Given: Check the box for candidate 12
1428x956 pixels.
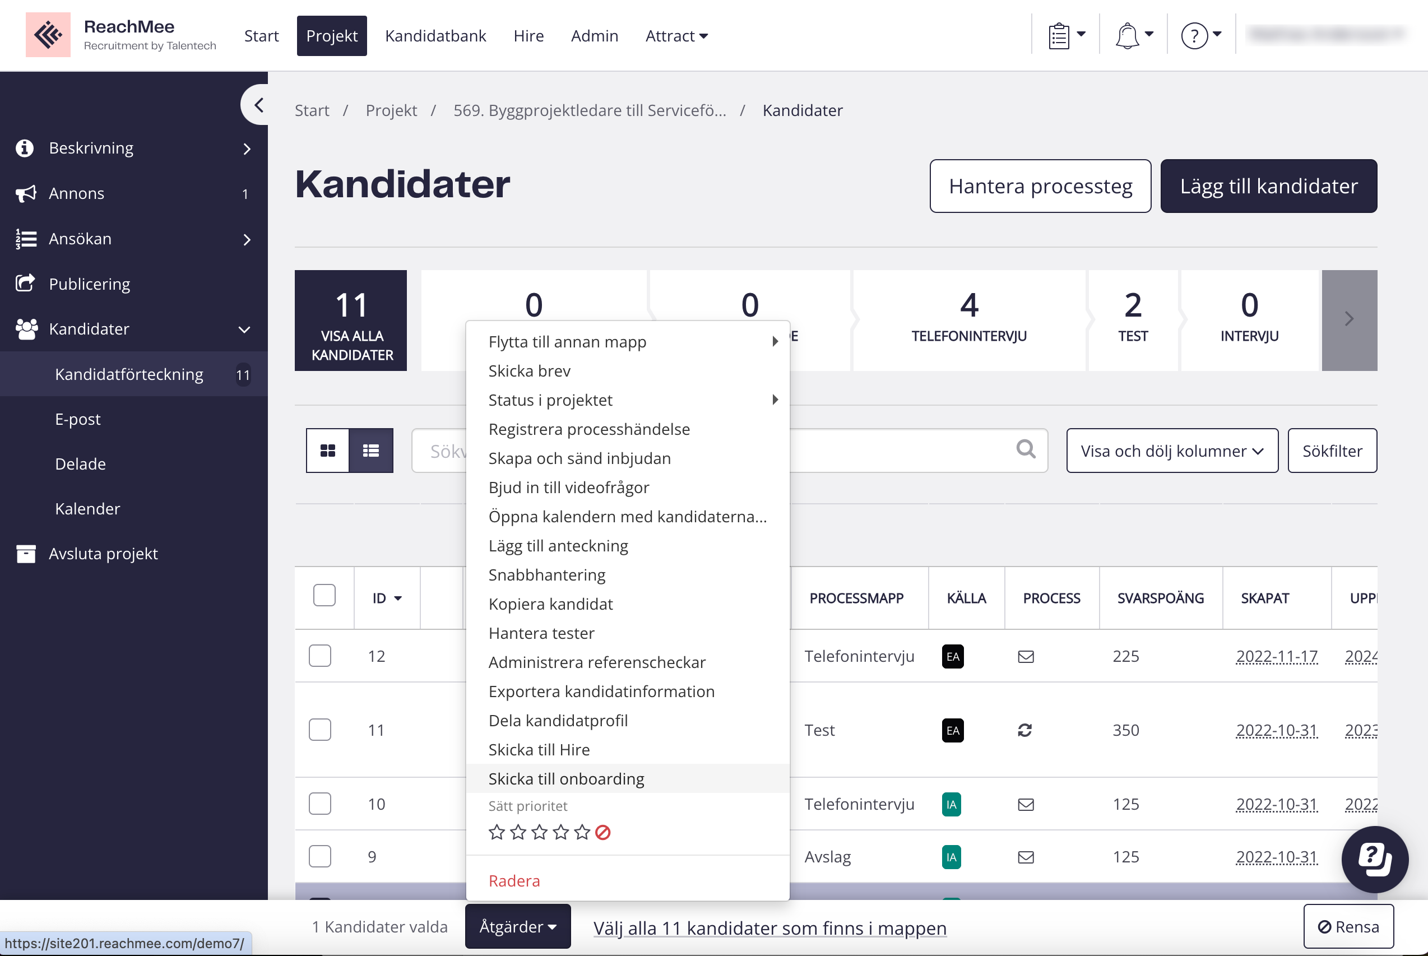Looking at the screenshot, I should tap(320, 656).
